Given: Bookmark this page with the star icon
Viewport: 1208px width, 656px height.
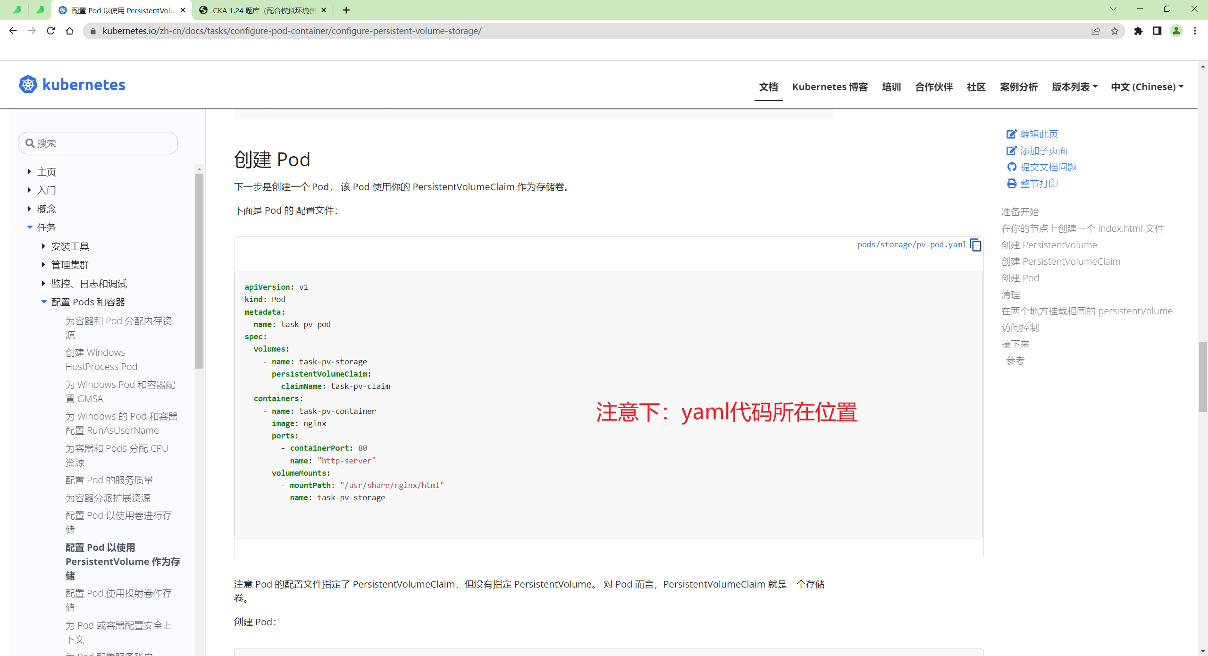Looking at the screenshot, I should point(1115,31).
